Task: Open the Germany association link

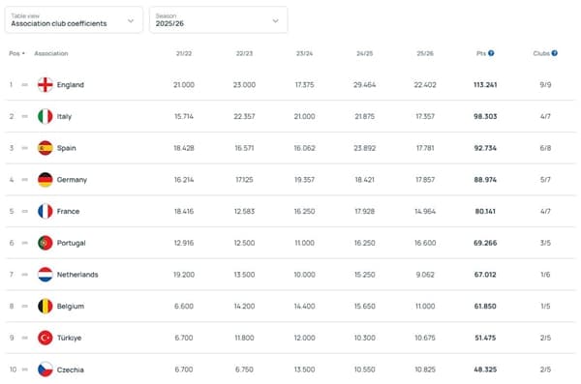Action: coord(72,180)
